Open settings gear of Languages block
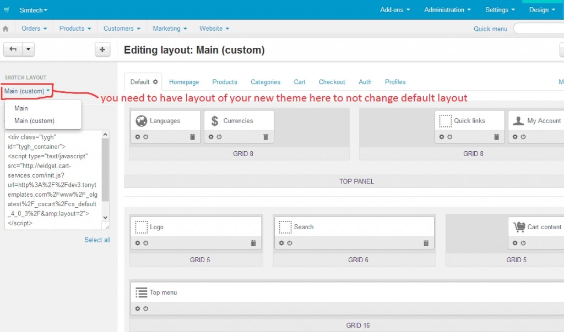The image size is (564, 332). coord(137,137)
